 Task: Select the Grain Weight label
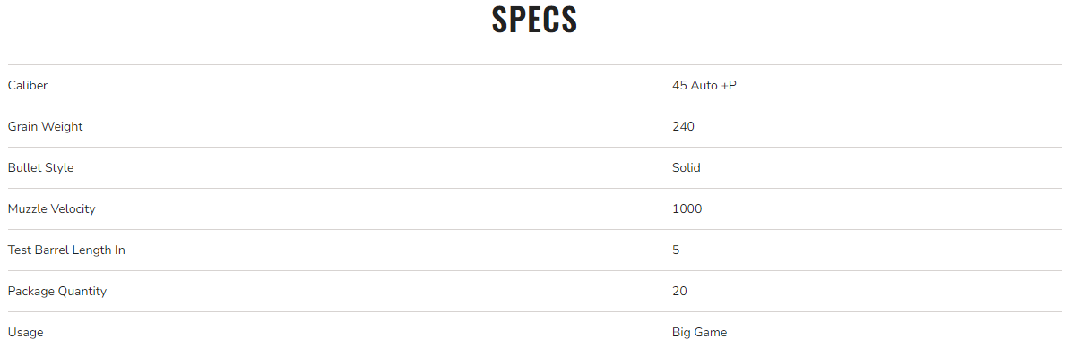(x=45, y=126)
